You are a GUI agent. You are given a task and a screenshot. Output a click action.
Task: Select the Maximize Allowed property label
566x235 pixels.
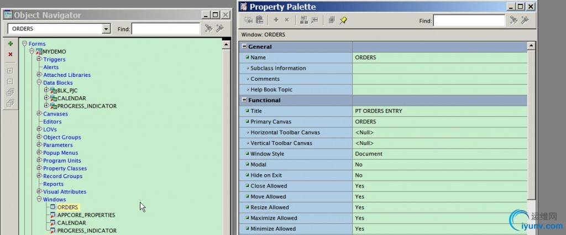point(274,218)
